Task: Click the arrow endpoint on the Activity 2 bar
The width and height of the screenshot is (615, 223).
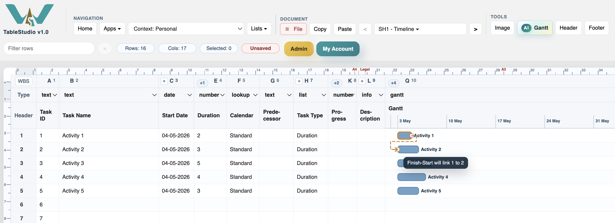Action: point(397,149)
